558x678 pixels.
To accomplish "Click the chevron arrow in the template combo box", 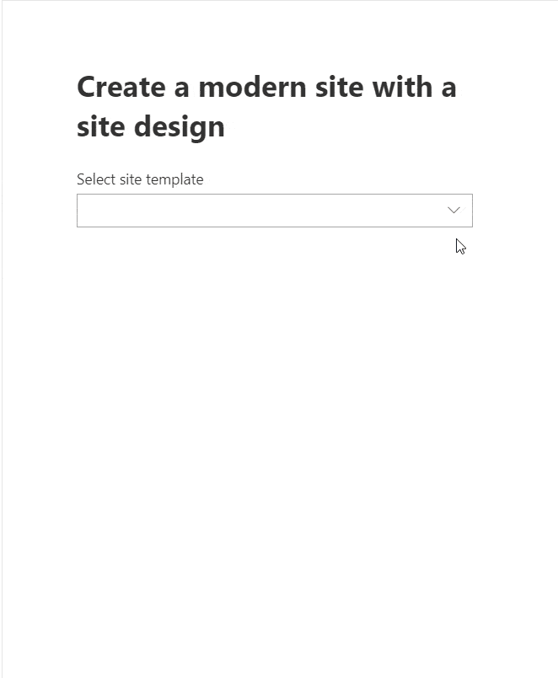I will tap(454, 211).
